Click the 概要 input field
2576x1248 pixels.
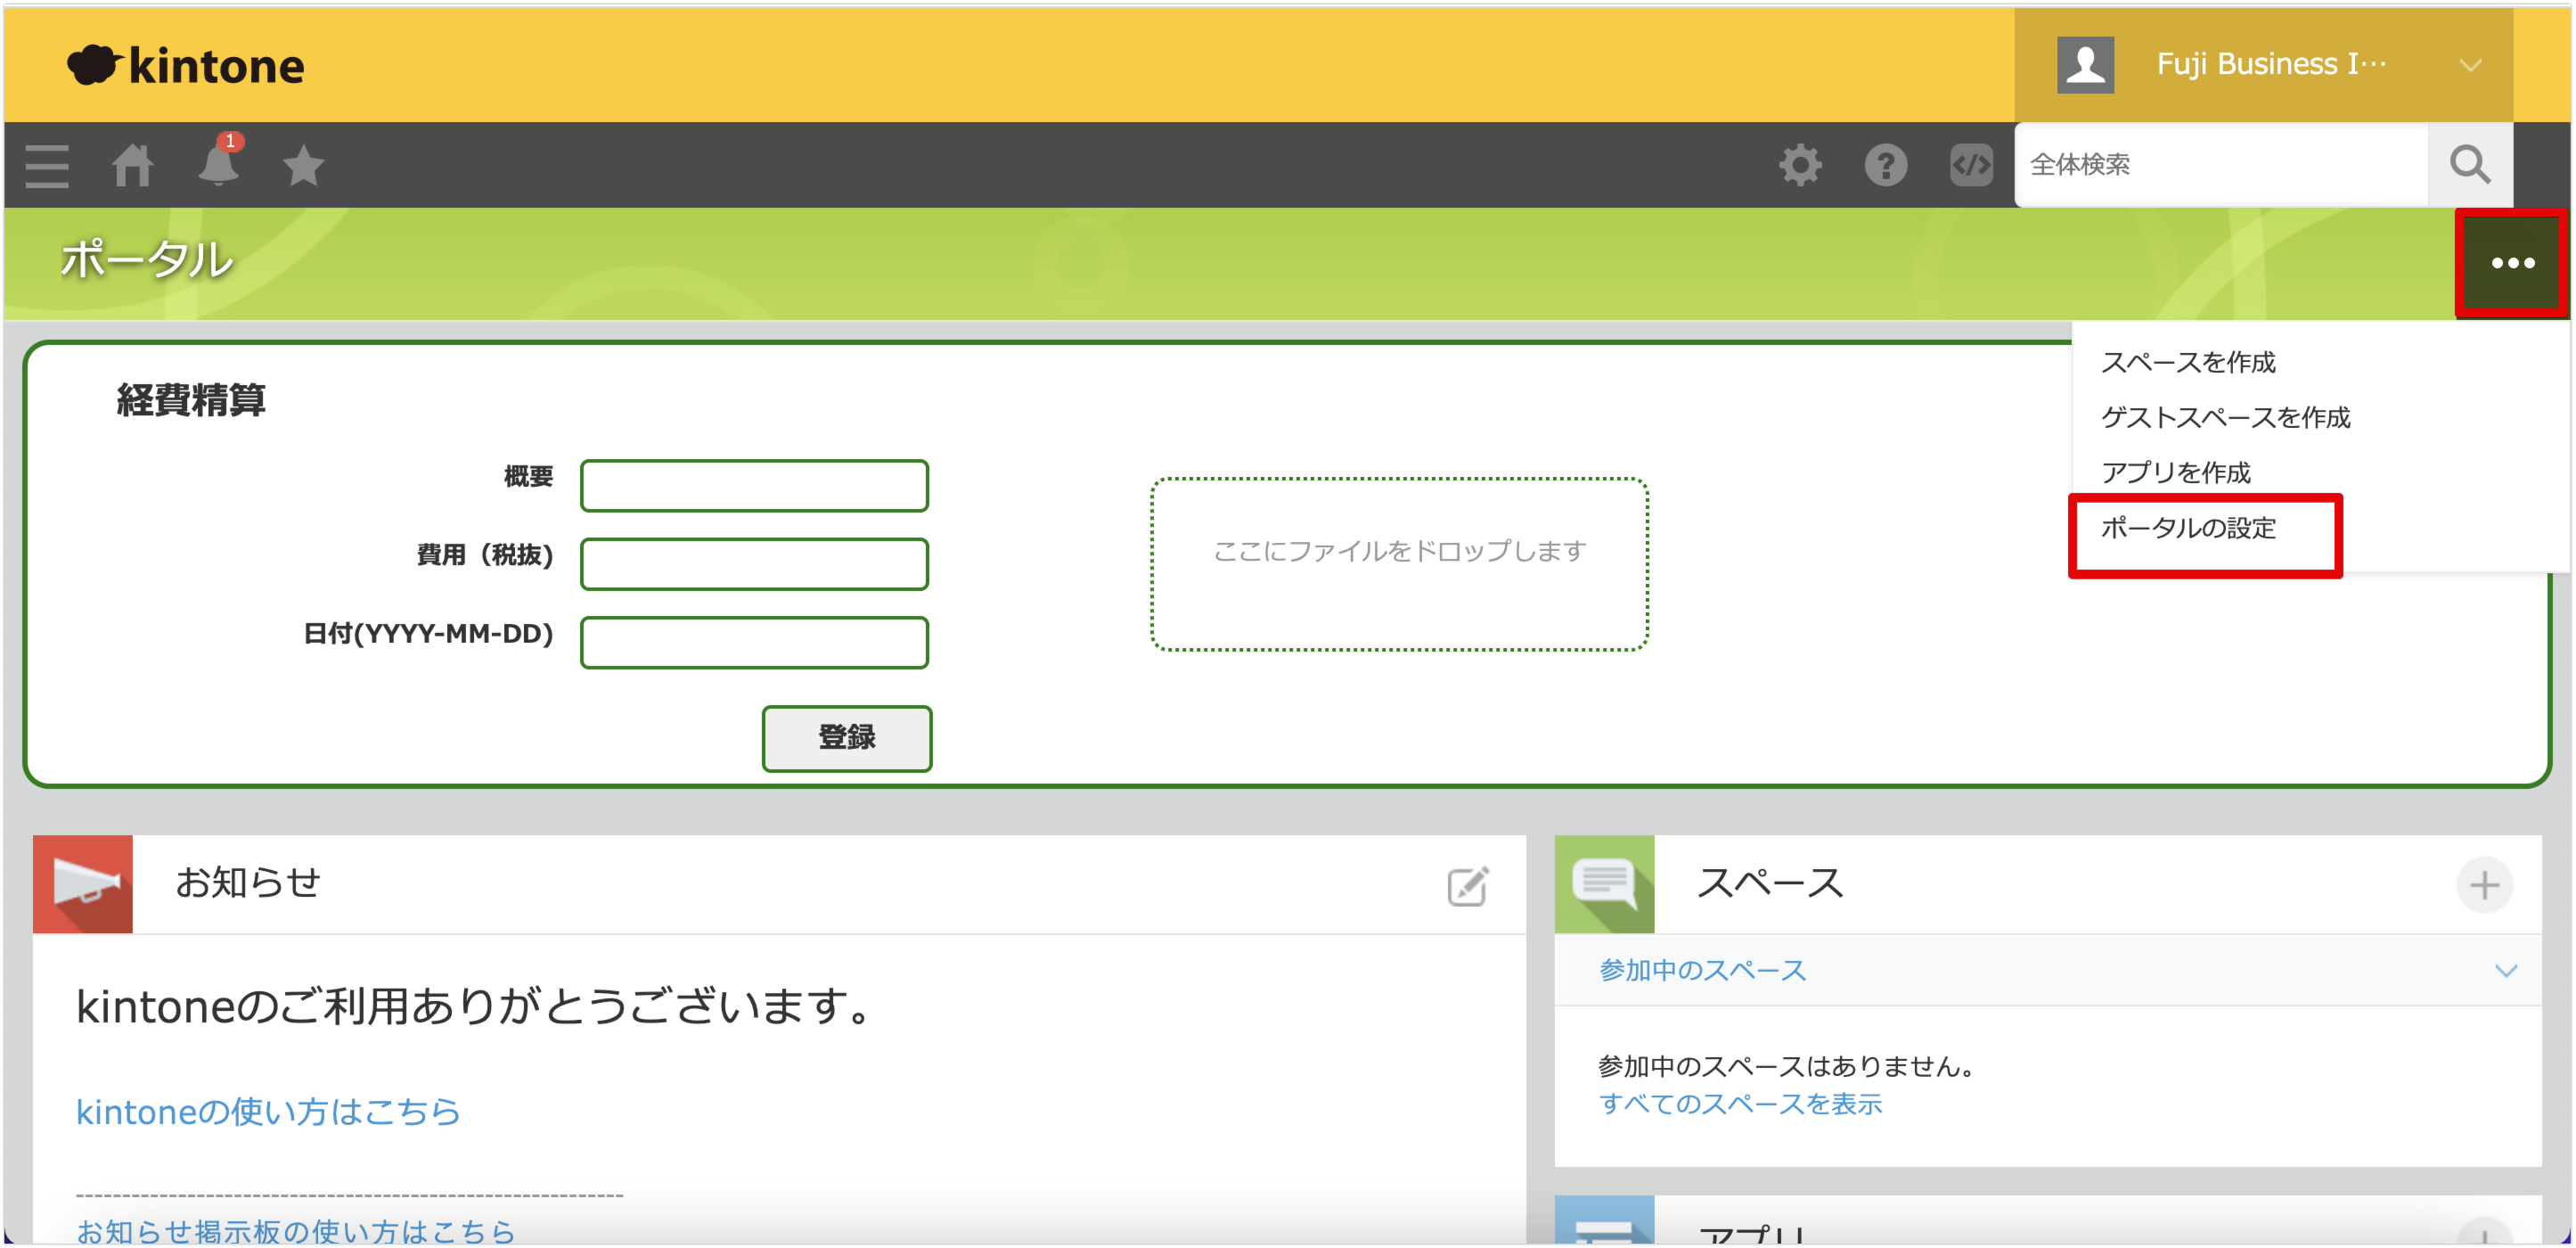(754, 486)
